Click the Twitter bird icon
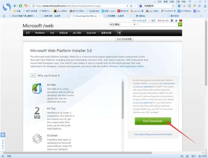The image size is (208, 158). point(176,21)
